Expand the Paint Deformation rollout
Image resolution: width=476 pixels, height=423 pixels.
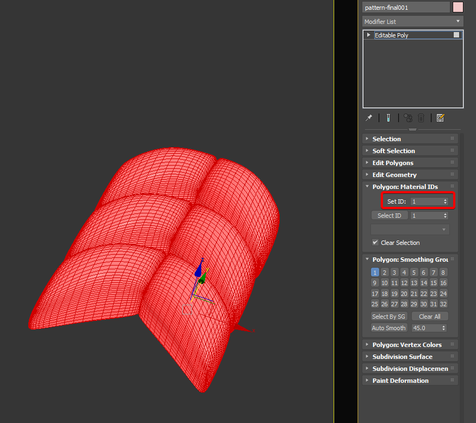click(x=400, y=381)
